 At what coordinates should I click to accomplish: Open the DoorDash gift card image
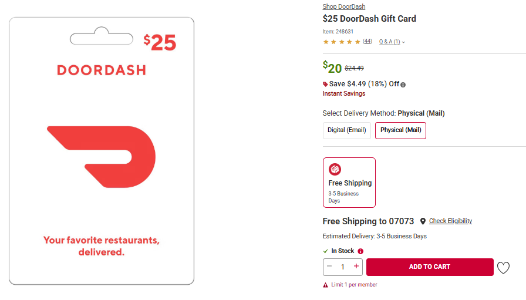[x=102, y=151]
